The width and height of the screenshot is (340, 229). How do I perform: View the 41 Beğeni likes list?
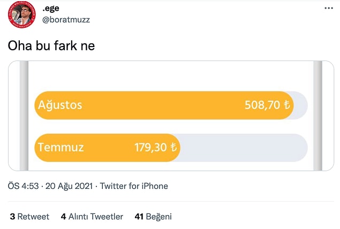153,217
